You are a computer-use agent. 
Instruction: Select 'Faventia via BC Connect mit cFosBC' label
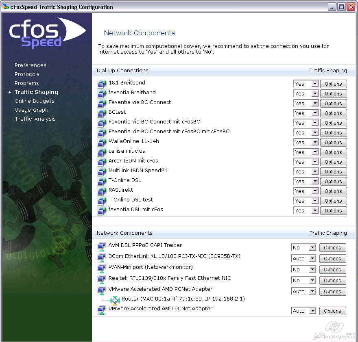(154, 121)
